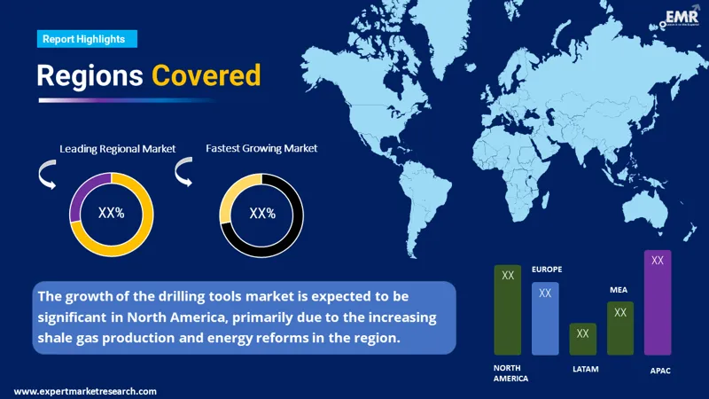
Task: Select the purple and yellow donut chart
Action: pos(112,215)
